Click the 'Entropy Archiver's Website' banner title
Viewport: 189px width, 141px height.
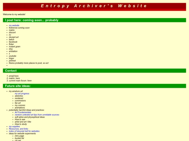pyautogui.click(x=94, y=6)
